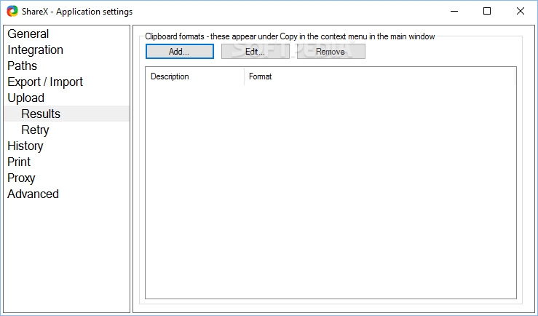Go to the Paths settings page
Screen dimensions: 538x316
pyautogui.click(x=23, y=66)
